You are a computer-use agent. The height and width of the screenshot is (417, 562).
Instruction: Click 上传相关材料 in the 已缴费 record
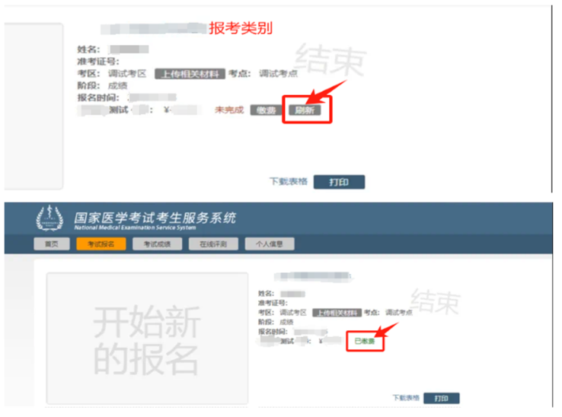pos(337,313)
